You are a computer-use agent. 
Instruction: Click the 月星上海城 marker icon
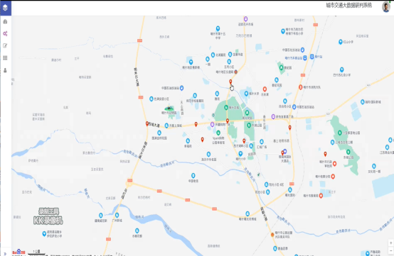(x=166, y=126)
